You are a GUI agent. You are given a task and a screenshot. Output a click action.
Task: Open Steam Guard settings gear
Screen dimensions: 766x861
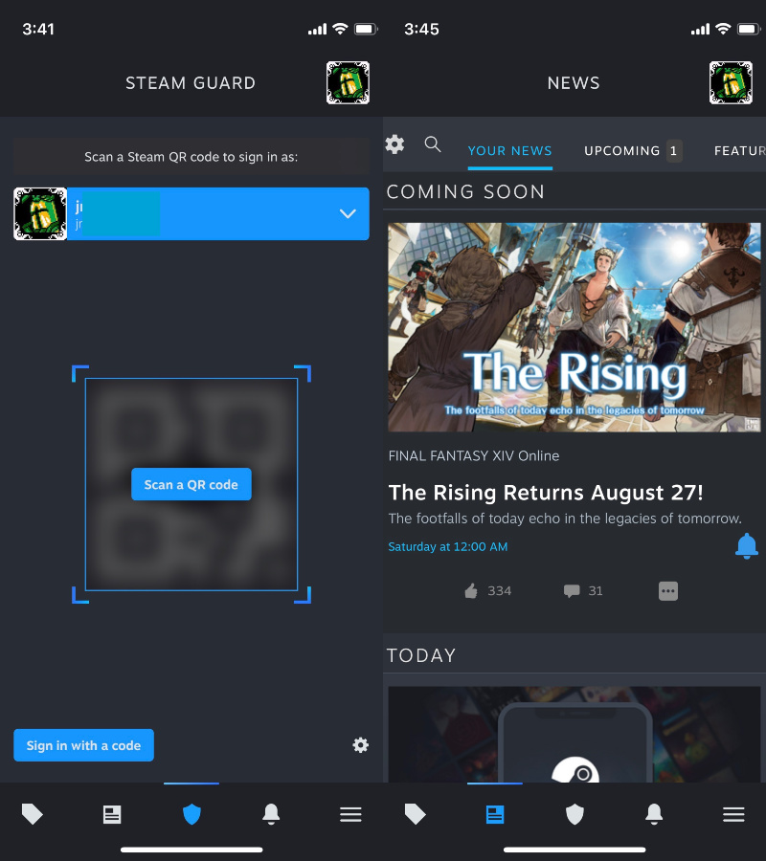click(360, 745)
